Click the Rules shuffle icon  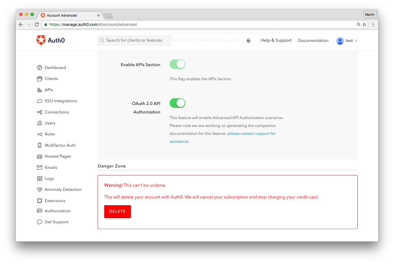40,134
